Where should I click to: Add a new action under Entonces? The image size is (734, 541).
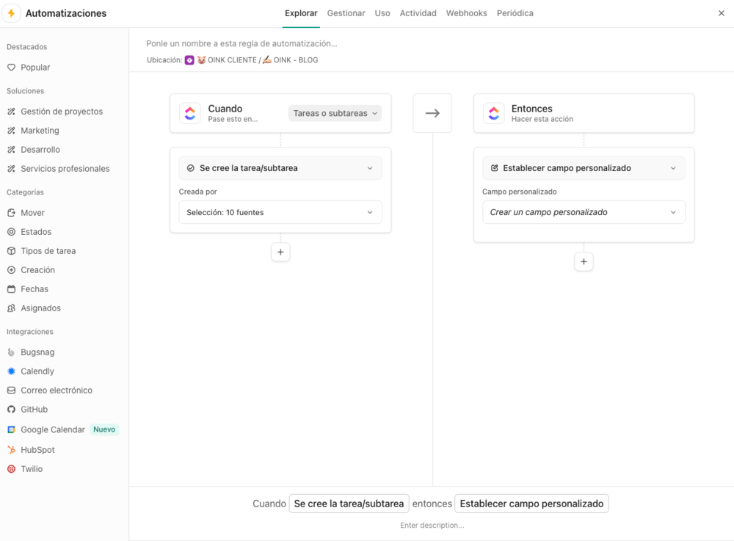pyautogui.click(x=584, y=261)
